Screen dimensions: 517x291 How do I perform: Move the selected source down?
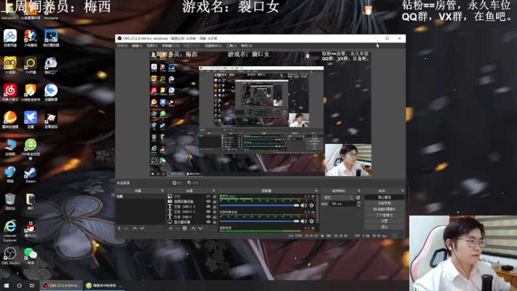click(200, 228)
